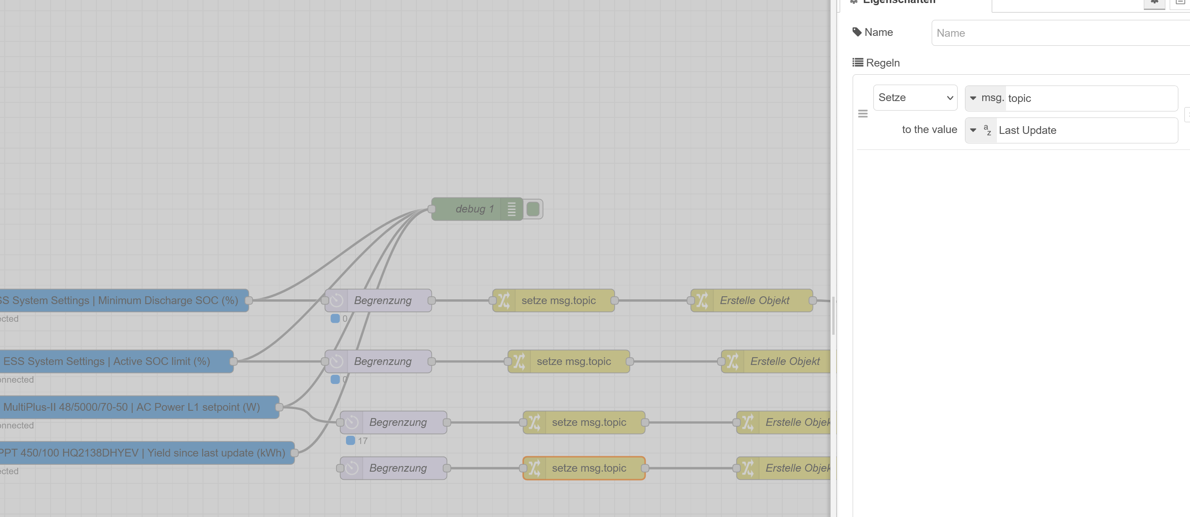
Task: Click the blue status square showing 17
Action: click(351, 440)
